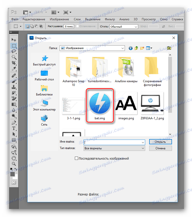Image resolution: width=192 pixels, height=217 pixels.
Task: Select the Clone Stamp tool
Action: [14, 87]
